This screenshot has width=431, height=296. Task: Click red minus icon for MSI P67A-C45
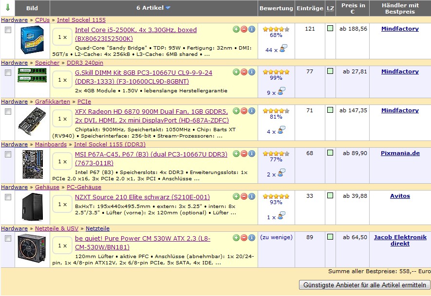coord(244,154)
